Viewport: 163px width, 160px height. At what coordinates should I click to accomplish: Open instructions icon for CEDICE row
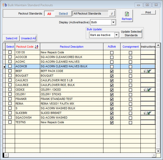[148, 90]
